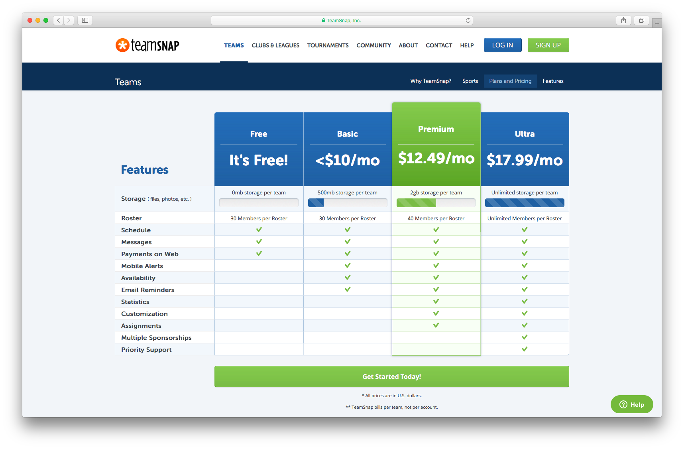Viewport: 684px width, 449px height.
Task: Click the Safari address bar
Action: point(342,20)
